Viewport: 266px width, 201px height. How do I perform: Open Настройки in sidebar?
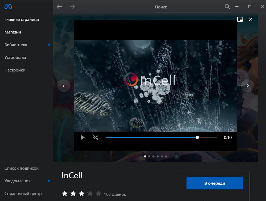click(15, 70)
